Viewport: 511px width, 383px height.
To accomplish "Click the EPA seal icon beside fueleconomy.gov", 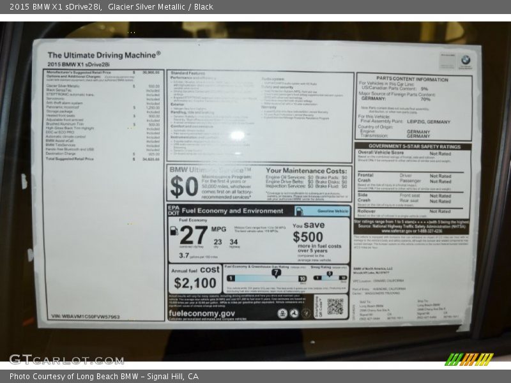I will [x=282, y=313].
